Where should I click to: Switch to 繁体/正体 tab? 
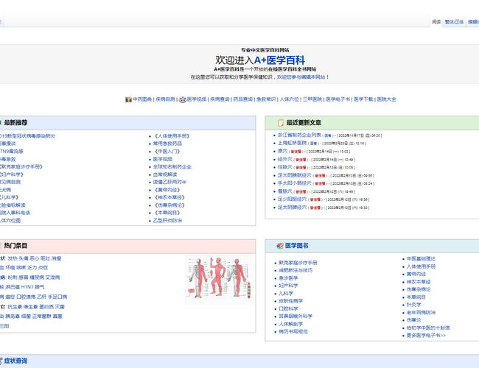[454, 22]
